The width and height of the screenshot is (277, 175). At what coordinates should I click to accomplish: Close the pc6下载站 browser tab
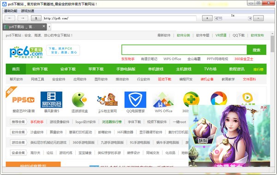pyautogui.click(x=44, y=26)
